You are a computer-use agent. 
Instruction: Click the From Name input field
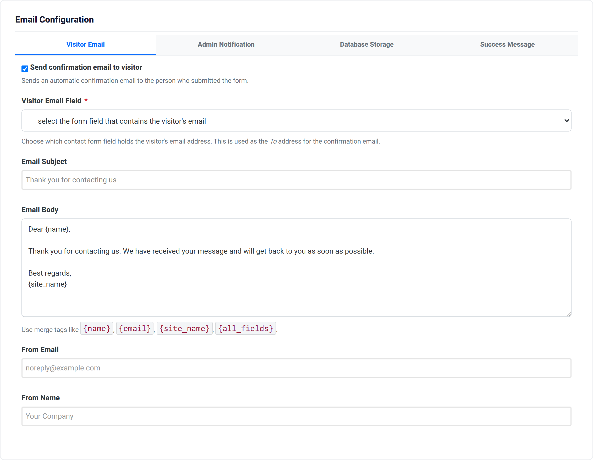coord(296,416)
